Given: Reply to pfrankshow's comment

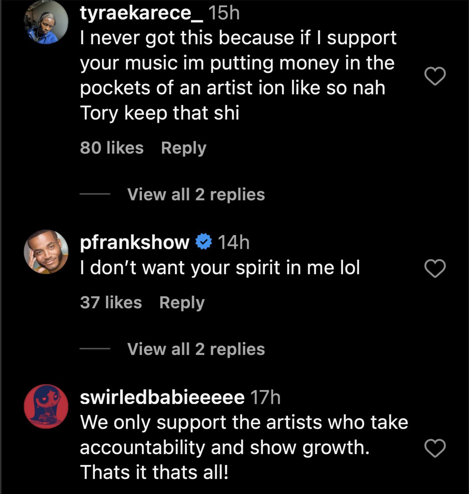Looking at the screenshot, I should pyautogui.click(x=182, y=303).
